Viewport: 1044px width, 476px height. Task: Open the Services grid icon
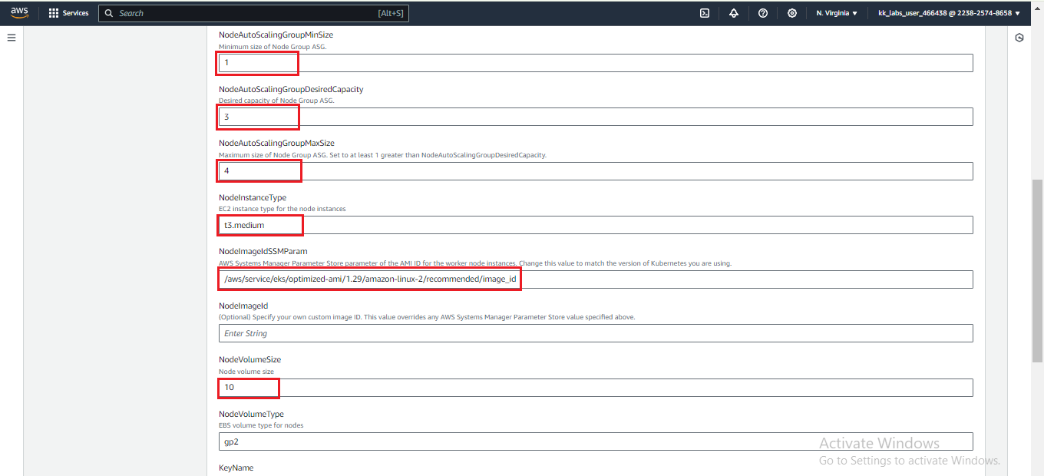52,12
